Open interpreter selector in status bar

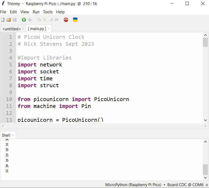click(154, 185)
